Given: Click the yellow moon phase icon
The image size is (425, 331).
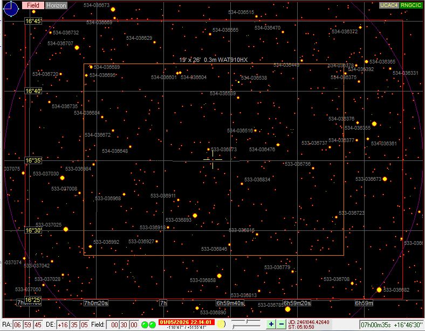Looking at the screenshot, I should point(221,324).
